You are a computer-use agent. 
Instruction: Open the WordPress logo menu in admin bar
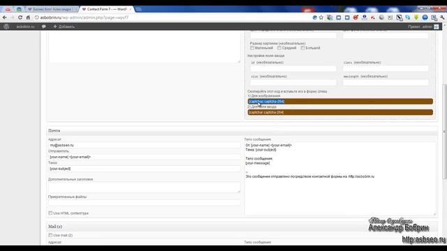6,26
